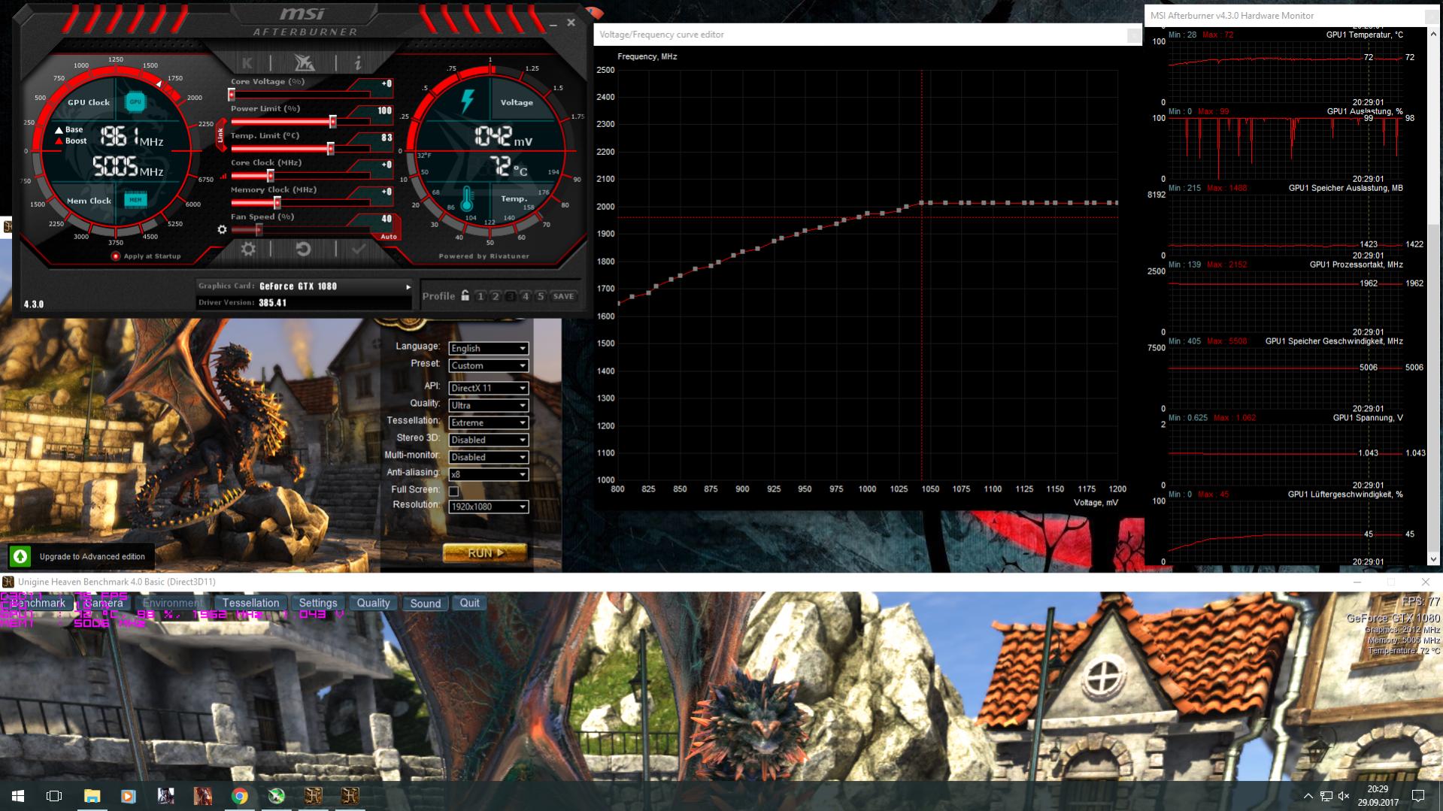
Task: Click the RUN button in Heaven launcher
Action: (485, 552)
